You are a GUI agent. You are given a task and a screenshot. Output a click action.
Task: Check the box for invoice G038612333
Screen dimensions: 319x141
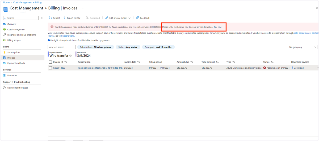coord(50,68)
